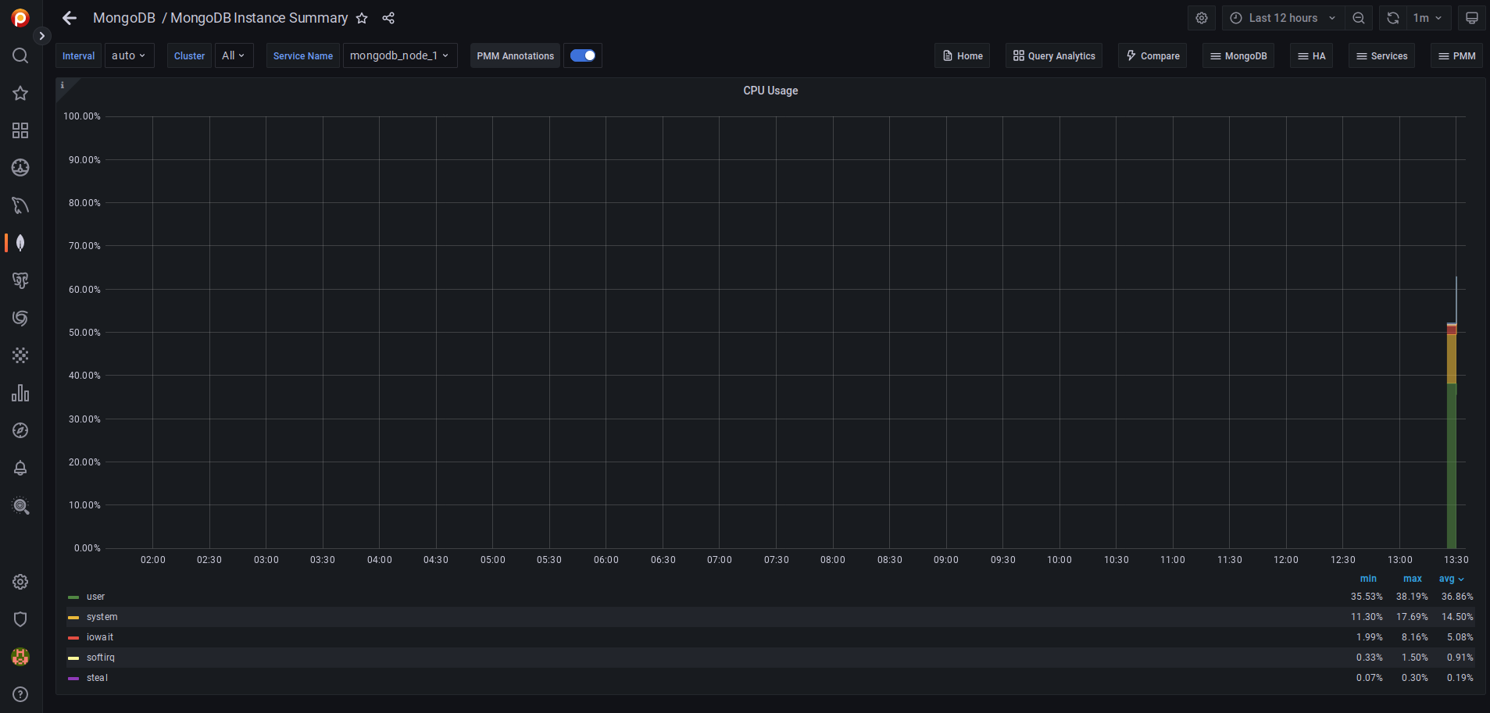Switch to the Query Analytics tab

pos(1052,55)
